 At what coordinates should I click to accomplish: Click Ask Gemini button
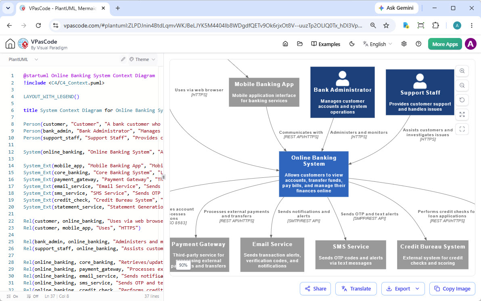coord(396,8)
